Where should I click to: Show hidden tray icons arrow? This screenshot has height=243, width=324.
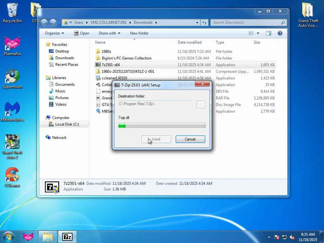269,237
